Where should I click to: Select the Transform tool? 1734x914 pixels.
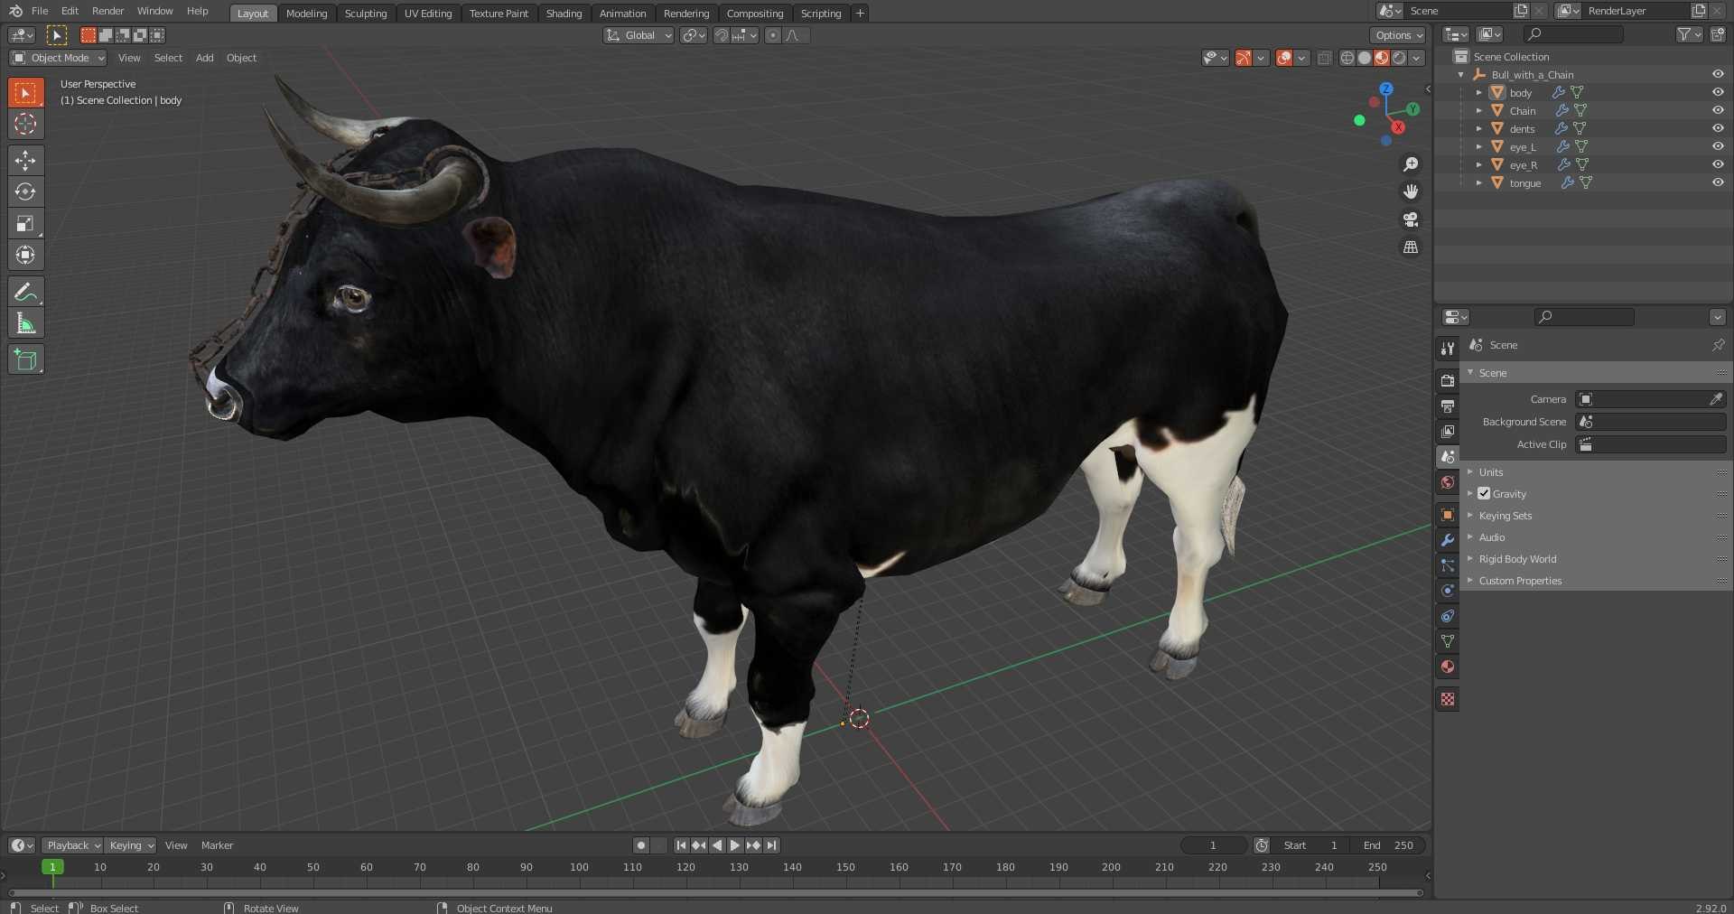(25, 256)
